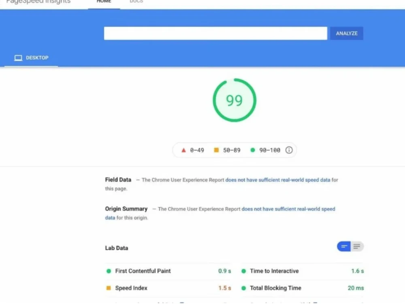Screen dimensions: 405x304
Task: Click green dot beside Time to Interactive
Action: pos(243,271)
